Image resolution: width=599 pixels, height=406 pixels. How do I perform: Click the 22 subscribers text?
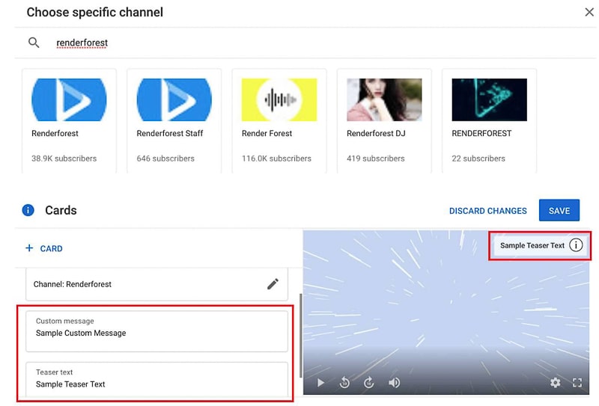click(x=478, y=159)
